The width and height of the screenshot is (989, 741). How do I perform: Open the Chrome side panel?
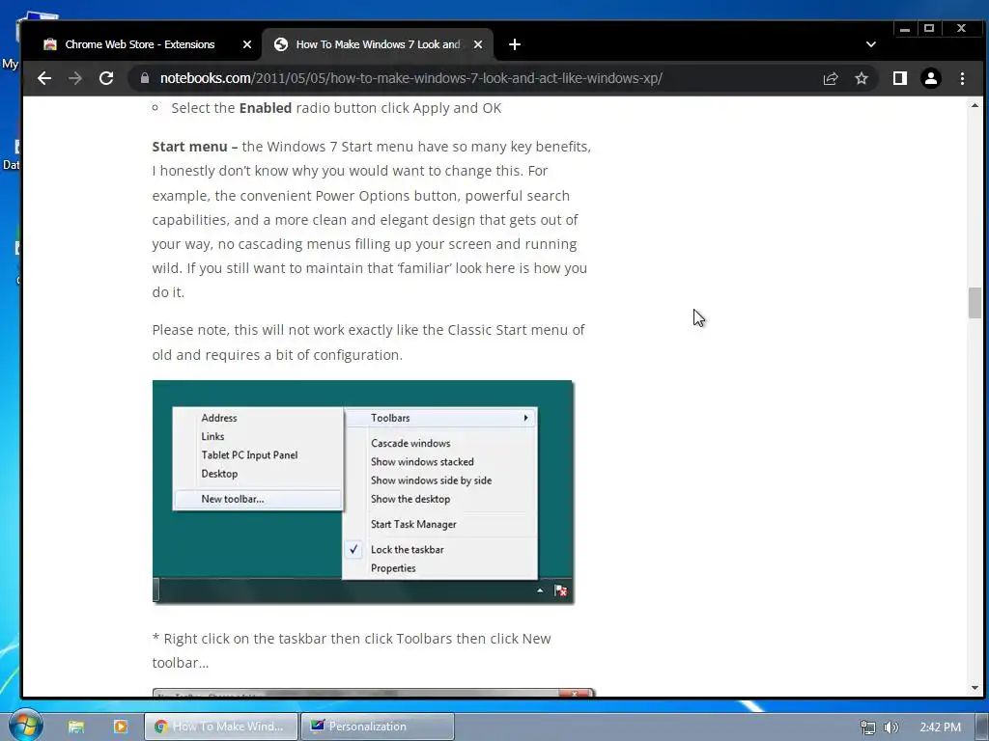coord(900,78)
